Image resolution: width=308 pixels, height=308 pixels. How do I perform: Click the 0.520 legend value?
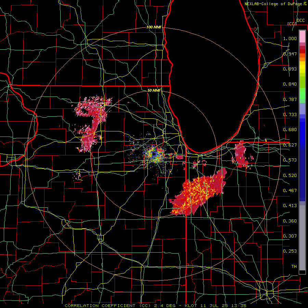290,176
